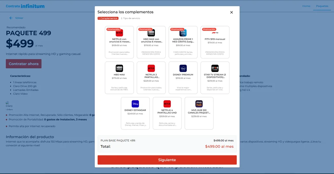Open the Paquetes menu link
This screenshot has height=174, width=334.
pos(322,6)
